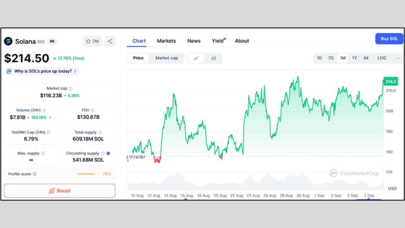The height and width of the screenshot is (228, 405).
Task: Click the Profile score progress bar
Action: pyautogui.click(x=88, y=174)
